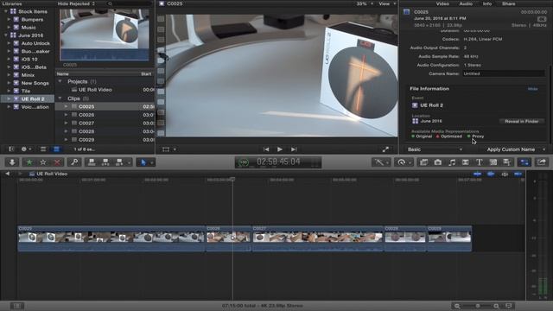
Task: Open the Generators browser icon
Action: pyautogui.click(x=493, y=162)
